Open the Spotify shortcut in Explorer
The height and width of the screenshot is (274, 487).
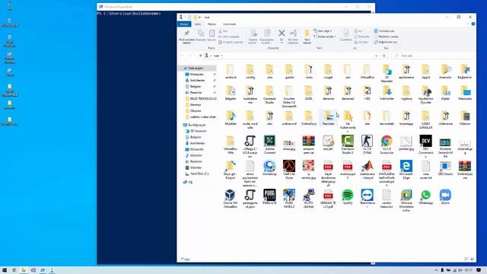point(348,197)
